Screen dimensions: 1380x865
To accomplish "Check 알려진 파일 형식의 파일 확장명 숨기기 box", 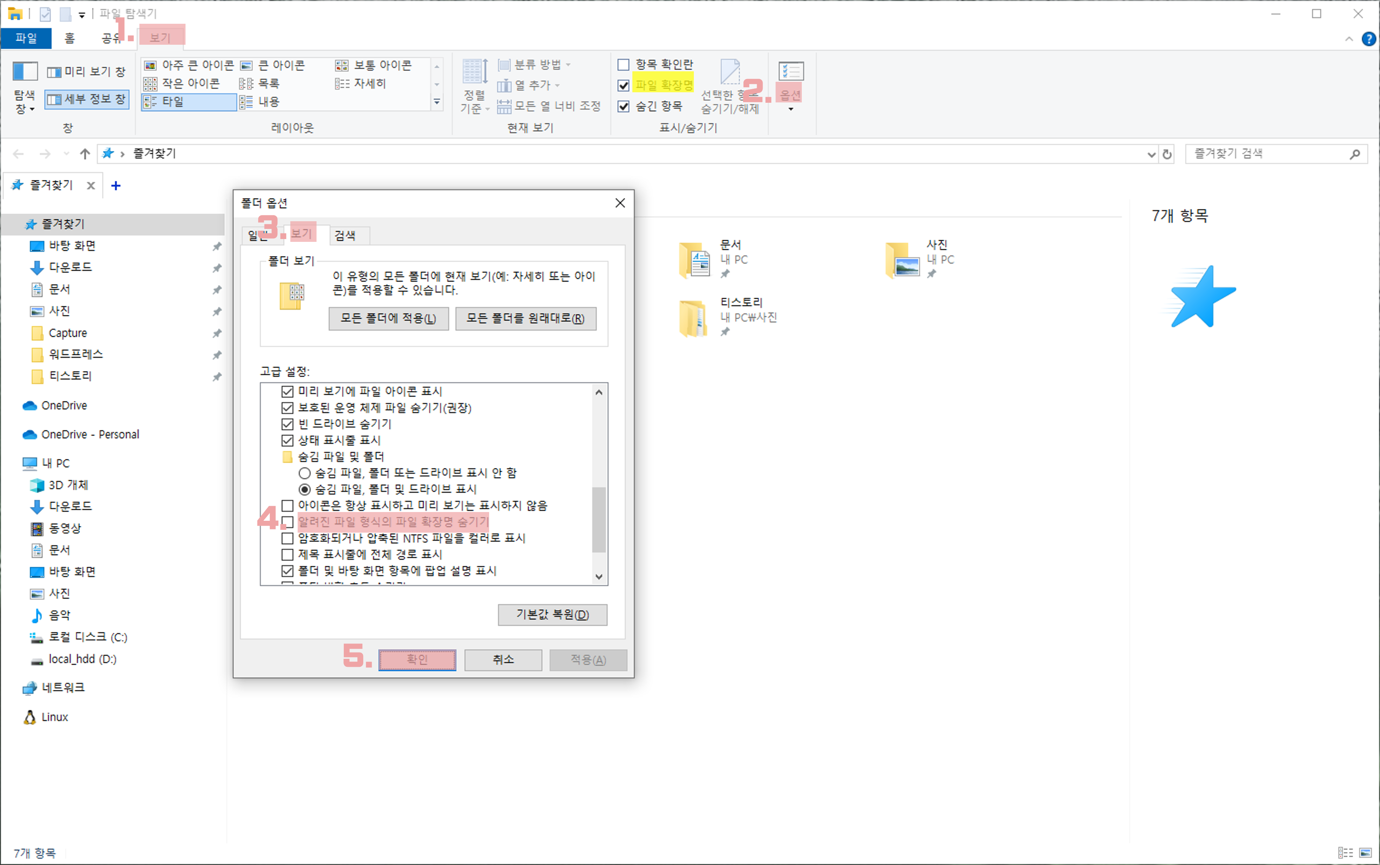I will 288,522.
